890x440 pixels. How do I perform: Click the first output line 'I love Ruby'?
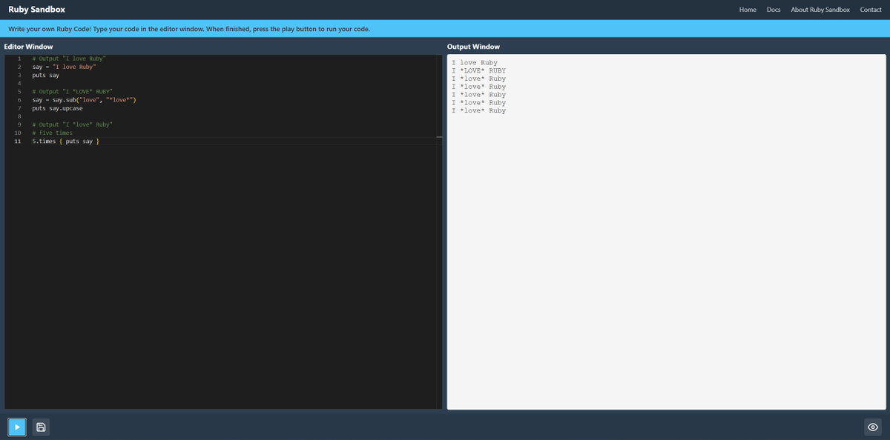point(475,62)
